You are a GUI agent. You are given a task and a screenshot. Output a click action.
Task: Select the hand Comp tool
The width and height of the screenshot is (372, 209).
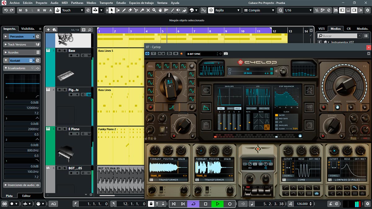(160, 10)
